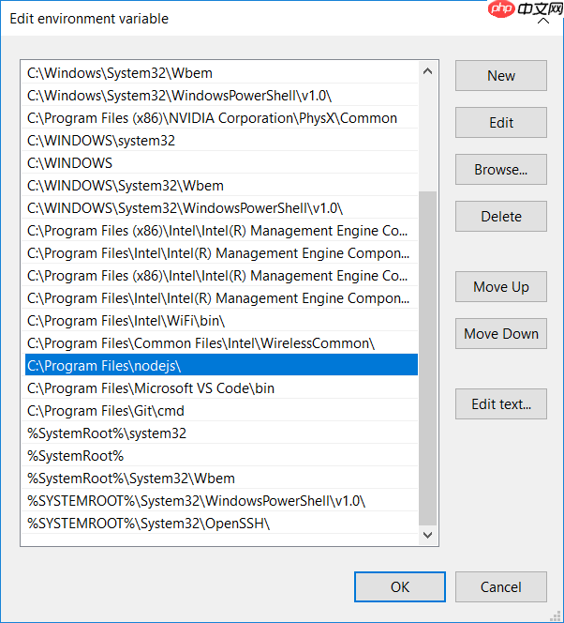Screen dimensions: 564x623
Task: Select the uppercase C:\WINDOWS\System32\Wbem row
Action: point(221,186)
